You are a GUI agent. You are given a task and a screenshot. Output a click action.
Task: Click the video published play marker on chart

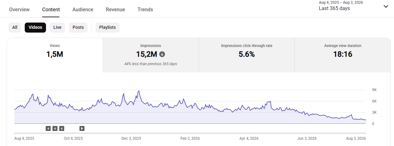pos(82,128)
